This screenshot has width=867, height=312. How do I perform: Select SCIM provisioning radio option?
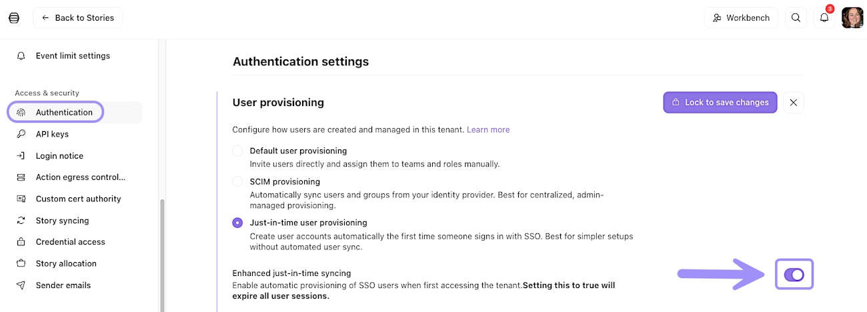click(237, 181)
